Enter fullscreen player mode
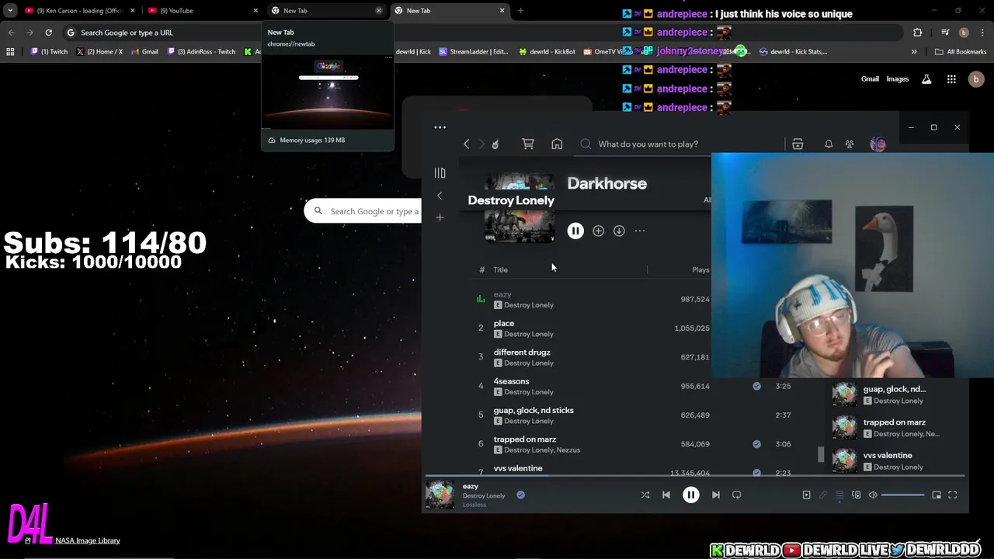 click(953, 495)
